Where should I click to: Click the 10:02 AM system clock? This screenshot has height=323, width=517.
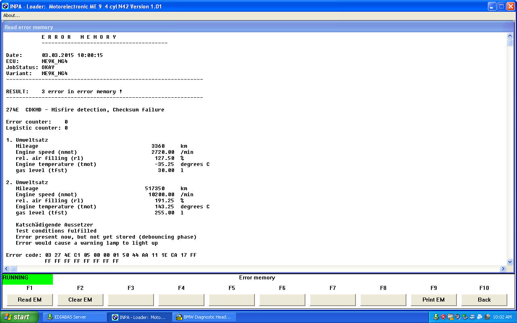coord(502,317)
